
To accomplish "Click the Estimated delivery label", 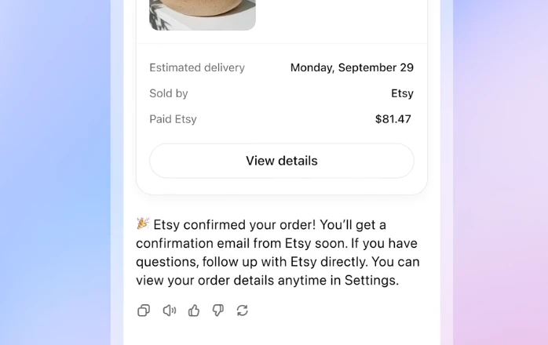I will [197, 67].
